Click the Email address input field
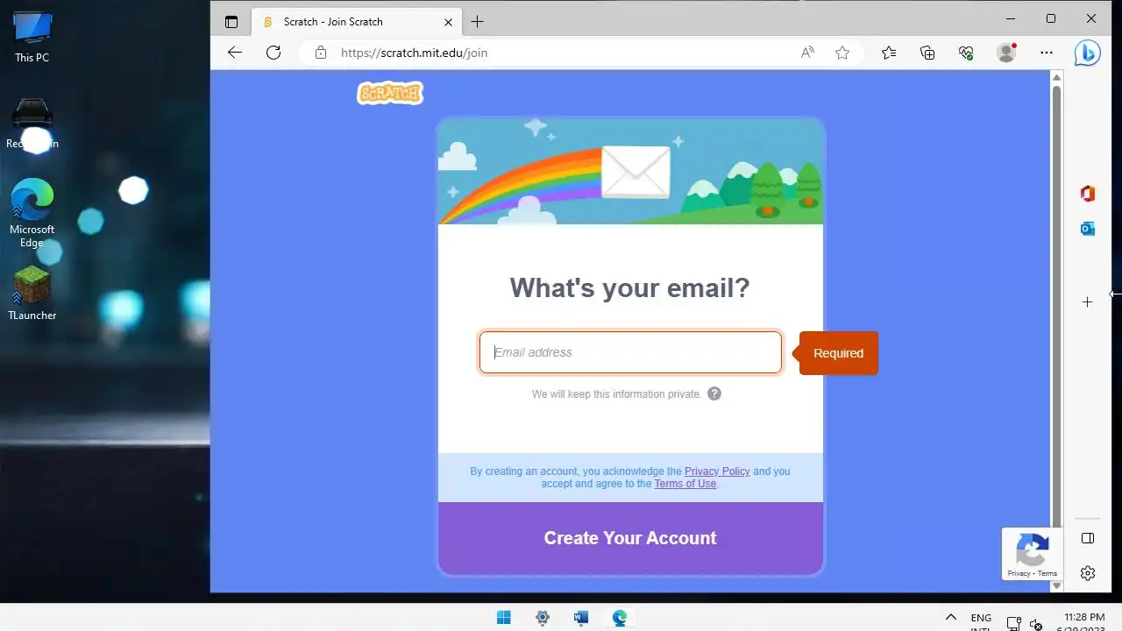This screenshot has height=631, width=1122. [x=630, y=352]
